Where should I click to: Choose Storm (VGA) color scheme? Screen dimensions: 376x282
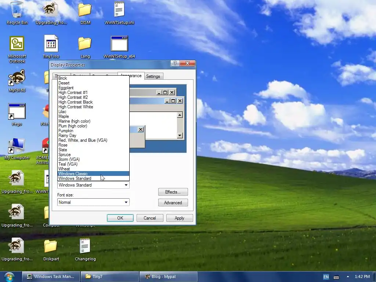(94, 159)
